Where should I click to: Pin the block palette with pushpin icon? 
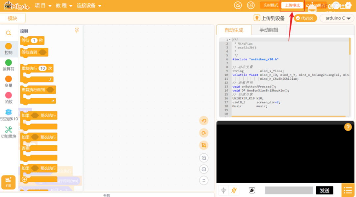77,30
